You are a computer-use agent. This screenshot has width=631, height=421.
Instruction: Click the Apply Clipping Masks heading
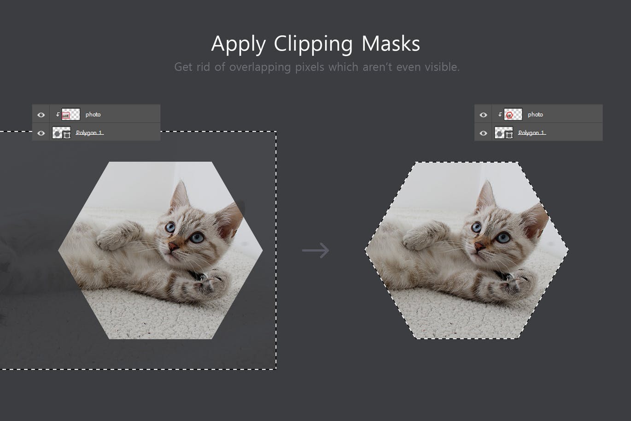pos(316,43)
